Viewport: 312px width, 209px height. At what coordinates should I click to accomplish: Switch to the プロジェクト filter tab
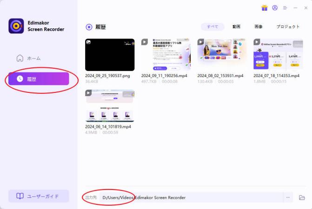click(x=288, y=26)
